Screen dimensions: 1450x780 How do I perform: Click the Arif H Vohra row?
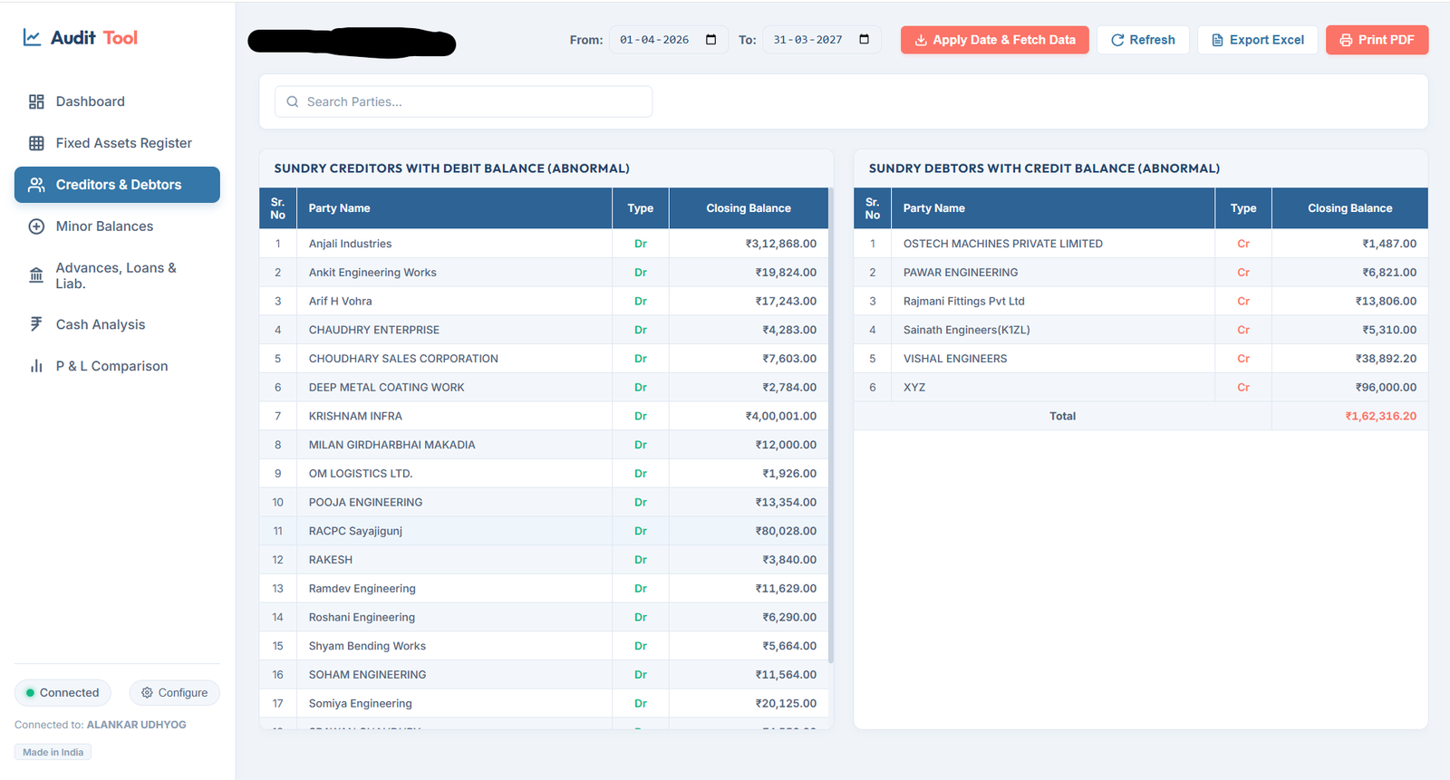(x=544, y=301)
